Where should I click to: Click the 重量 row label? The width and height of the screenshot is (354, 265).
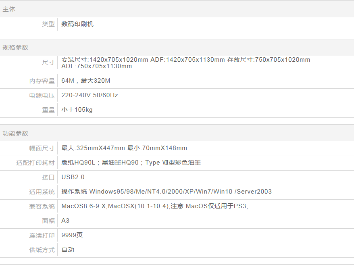(x=48, y=110)
